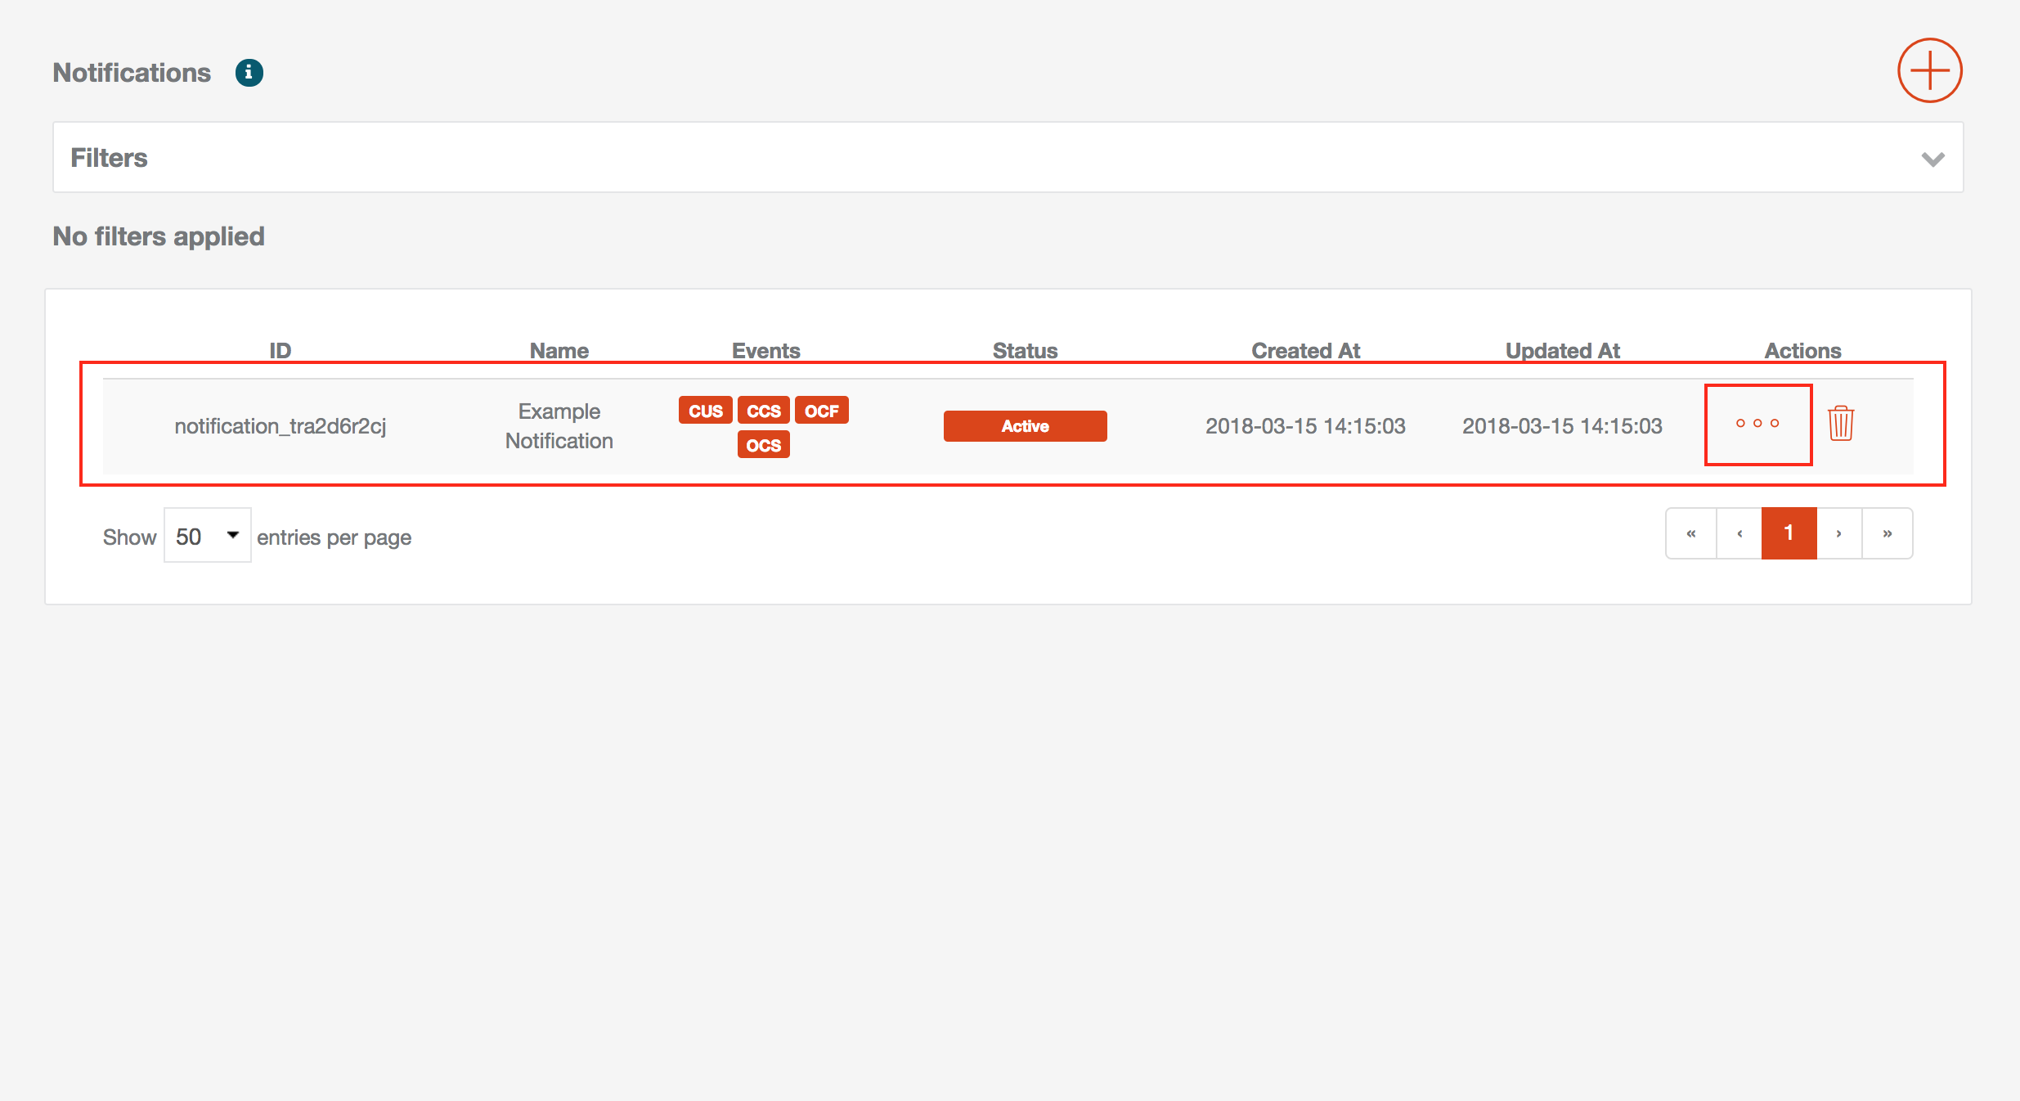Click the add notification plus icon

[x=1929, y=70]
